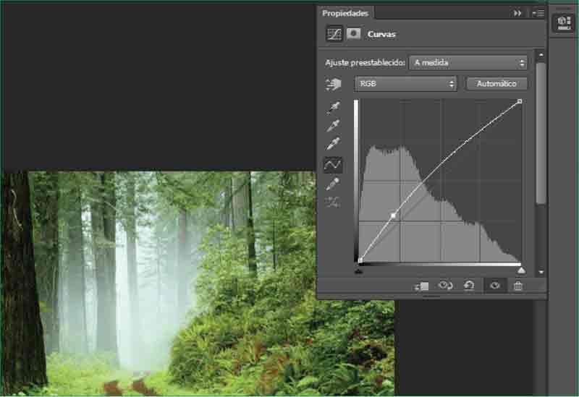Select the gray point eyedropper
Viewport: 579px width, 397px height.
(333, 126)
